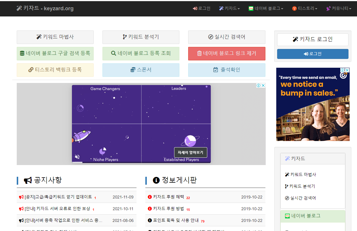Open the 키워드 마법사 button
This screenshot has width=357, height=231.
tap(55, 37)
